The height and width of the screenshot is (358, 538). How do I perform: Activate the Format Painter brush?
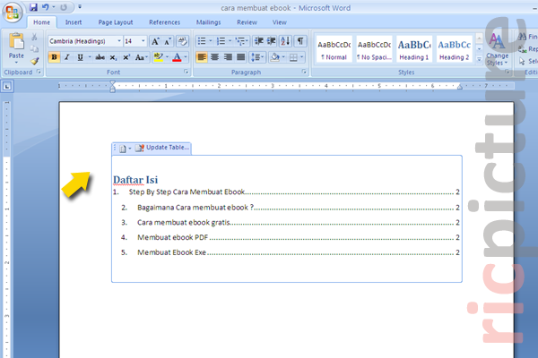coord(34,61)
